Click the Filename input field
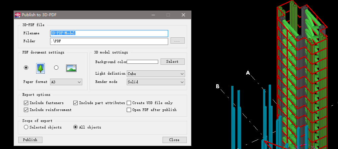Image resolution: width=338 pixels, height=149 pixels. [x=109, y=33]
